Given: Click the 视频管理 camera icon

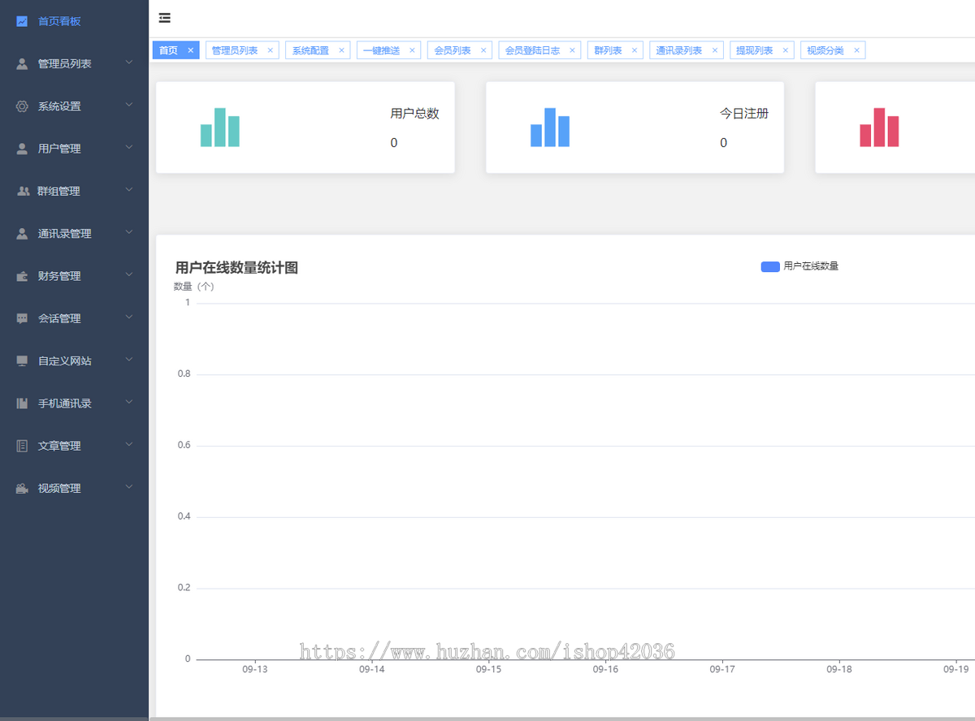Looking at the screenshot, I should click(x=22, y=488).
